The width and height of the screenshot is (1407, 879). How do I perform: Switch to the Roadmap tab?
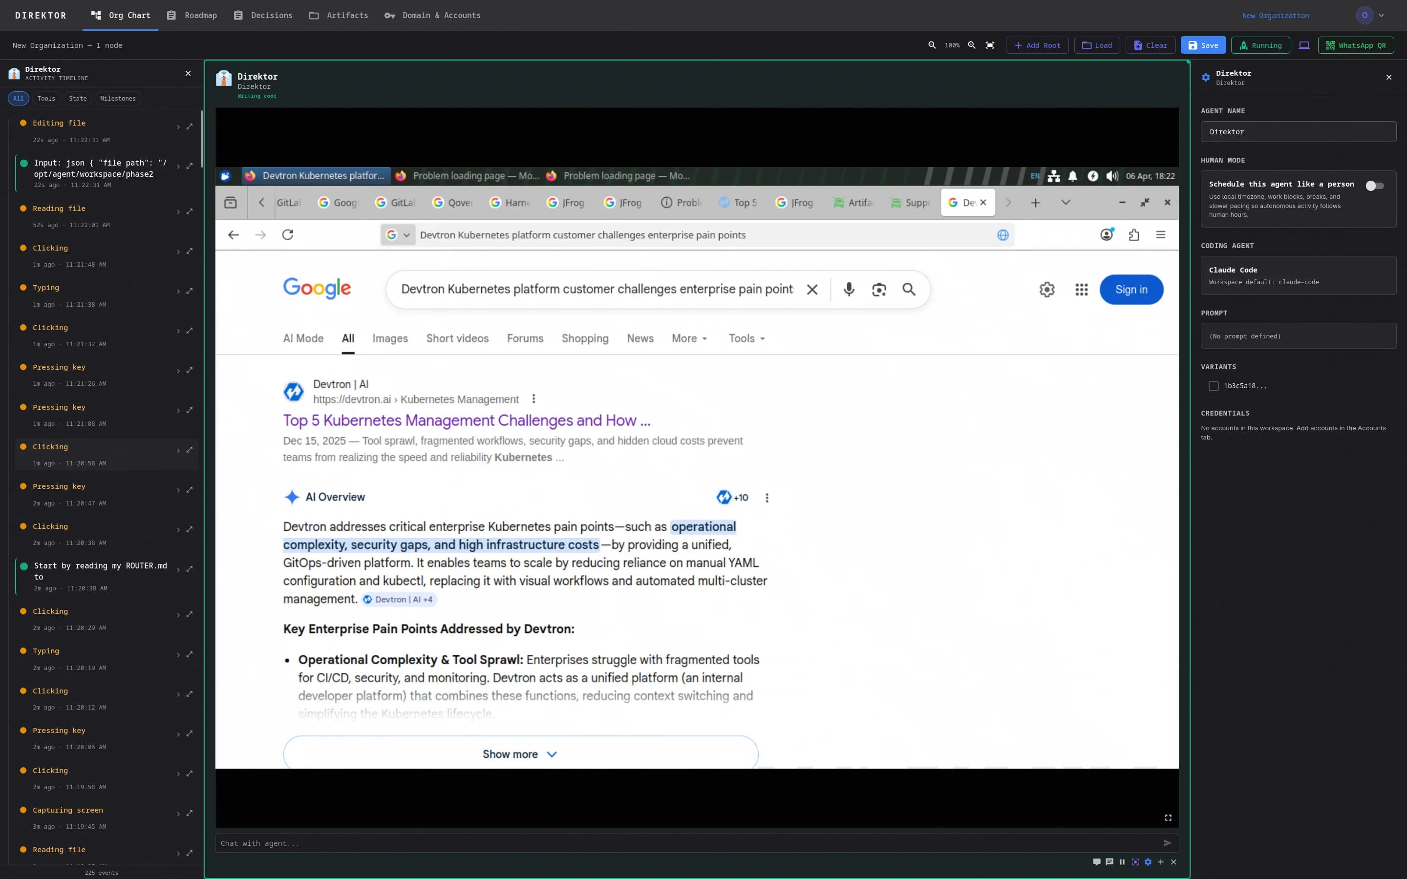tap(192, 16)
